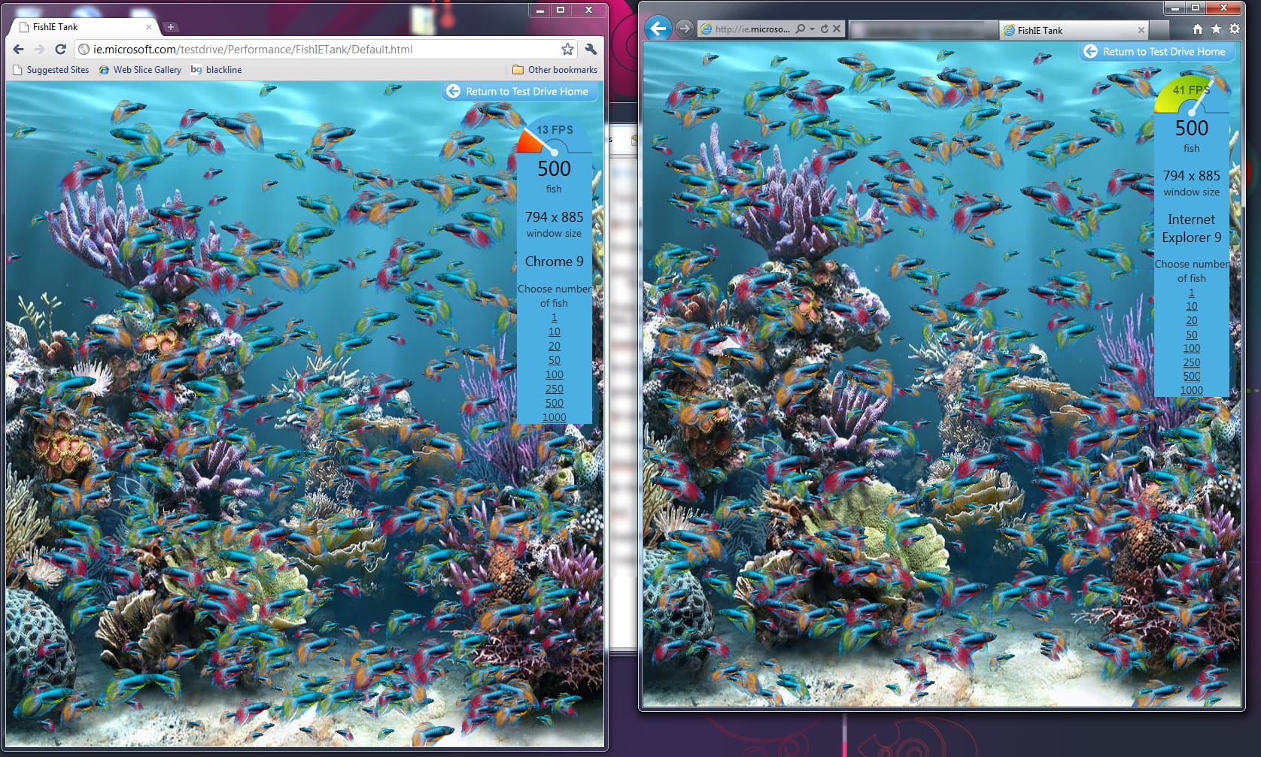Click the search magnifier in IE address bar
Image resolution: width=1261 pixels, height=757 pixels.
[801, 29]
